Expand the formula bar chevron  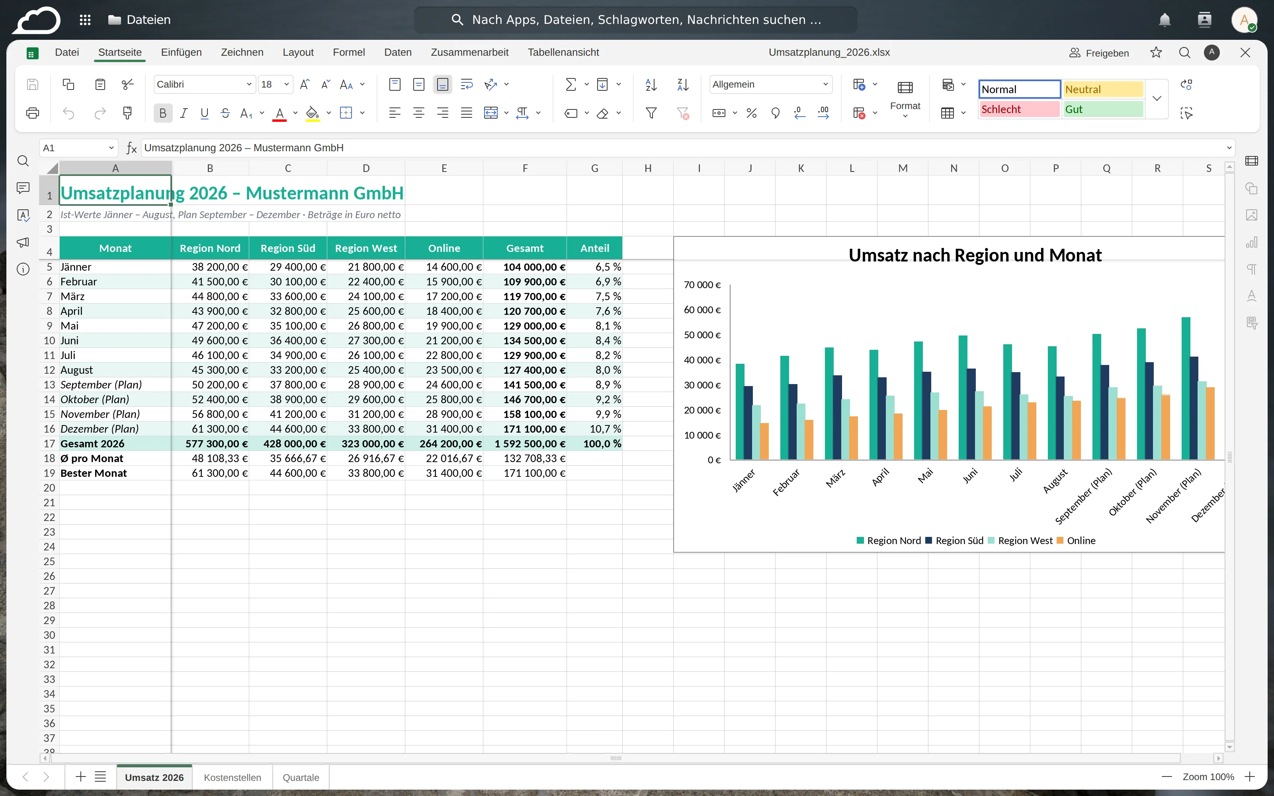click(x=1229, y=148)
